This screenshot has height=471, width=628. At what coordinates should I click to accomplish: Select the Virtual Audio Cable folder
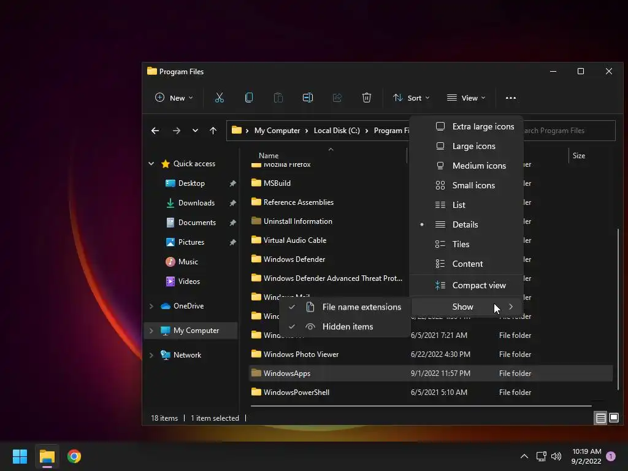(294, 240)
